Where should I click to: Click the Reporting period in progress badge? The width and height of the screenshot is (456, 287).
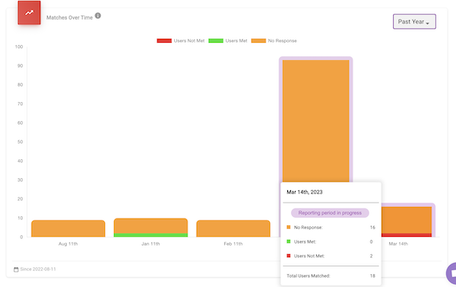tap(330, 213)
